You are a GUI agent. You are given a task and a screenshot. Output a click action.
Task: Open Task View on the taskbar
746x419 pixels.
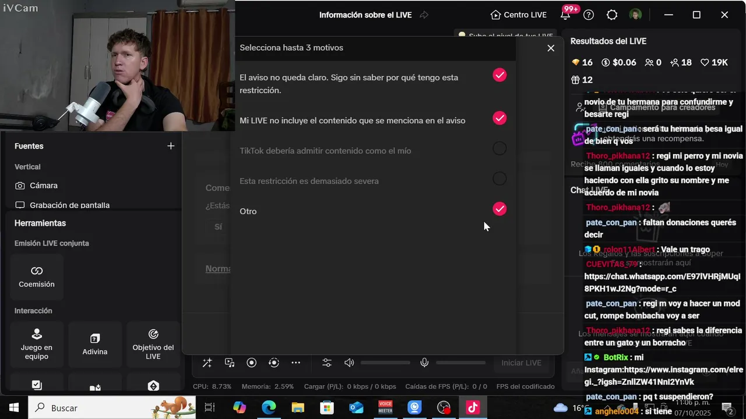tap(210, 407)
